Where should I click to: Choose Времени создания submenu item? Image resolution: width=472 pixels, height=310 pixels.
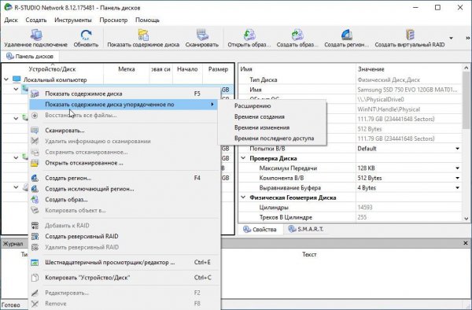point(272,116)
